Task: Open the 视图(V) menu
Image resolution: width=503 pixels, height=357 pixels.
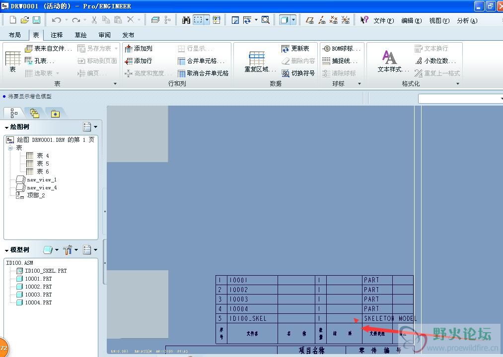Action: point(439,20)
